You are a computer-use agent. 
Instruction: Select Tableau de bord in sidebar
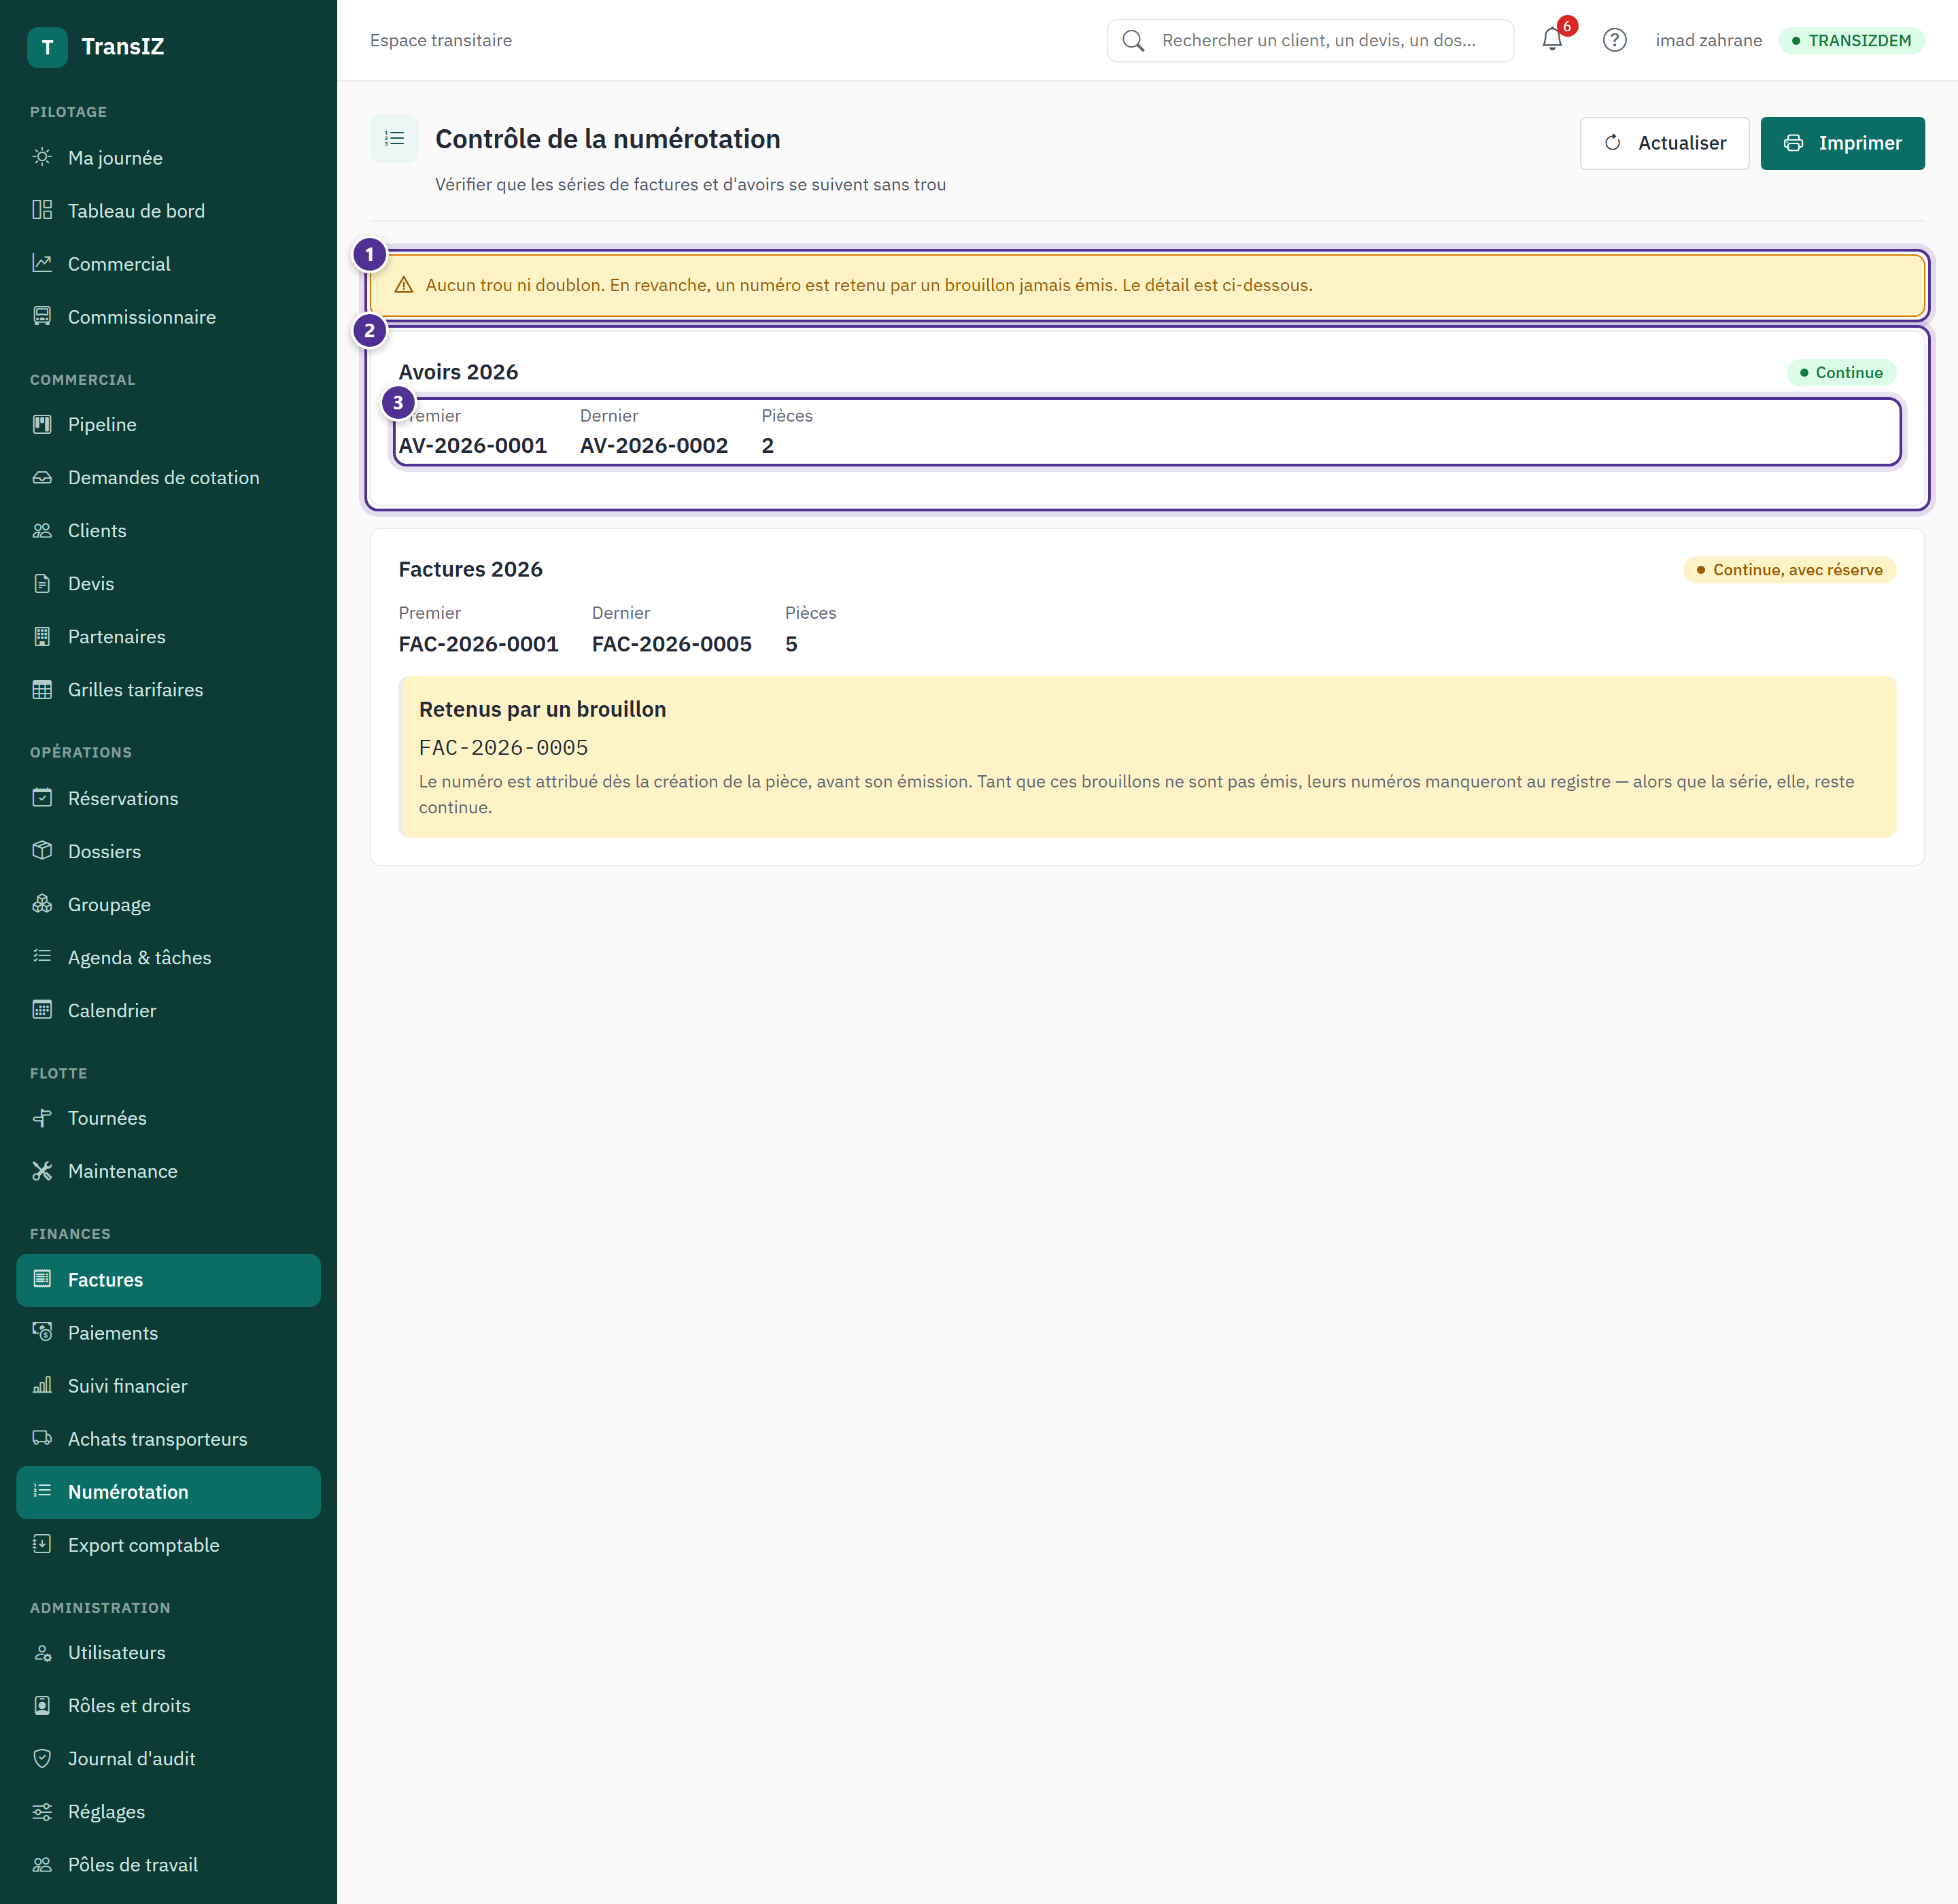(168, 211)
